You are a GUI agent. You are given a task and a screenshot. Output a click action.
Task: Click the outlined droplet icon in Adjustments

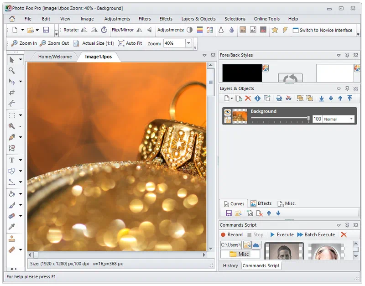221,30
